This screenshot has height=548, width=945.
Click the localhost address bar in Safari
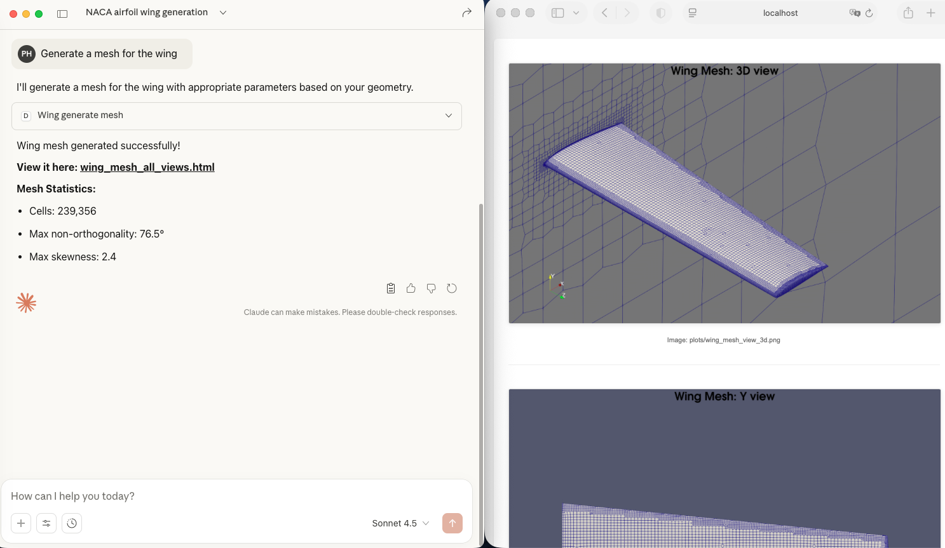pos(780,13)
